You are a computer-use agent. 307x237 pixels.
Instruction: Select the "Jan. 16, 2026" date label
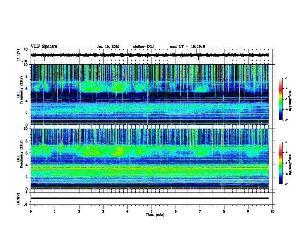pyautogui.click(x=108, y=46)
